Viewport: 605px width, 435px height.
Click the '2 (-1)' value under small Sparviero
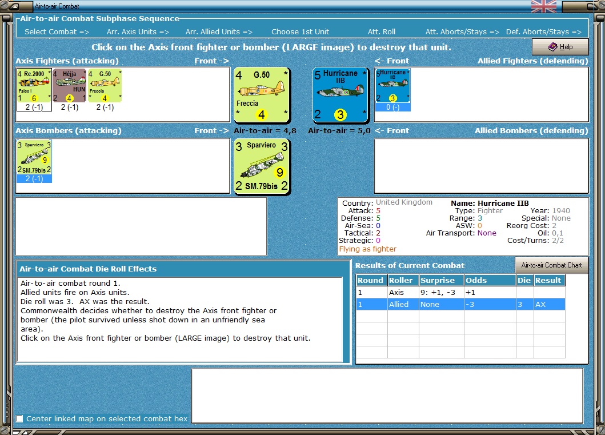tap(34, 178)
